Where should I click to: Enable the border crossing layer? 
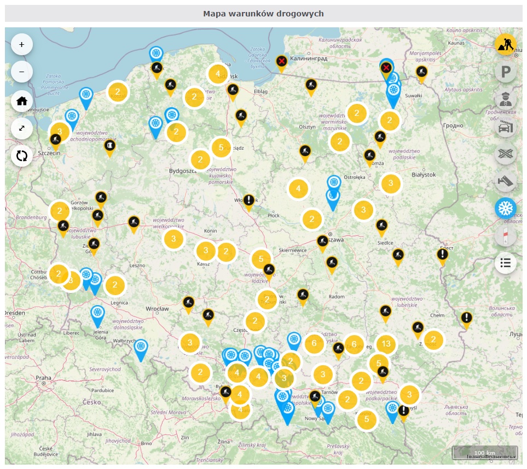pyautogui.click(x=505, y=127)
